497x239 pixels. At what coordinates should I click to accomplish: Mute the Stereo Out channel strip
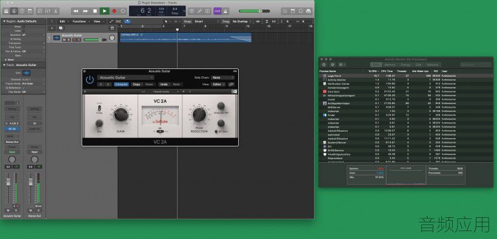(x=31, y=211)
